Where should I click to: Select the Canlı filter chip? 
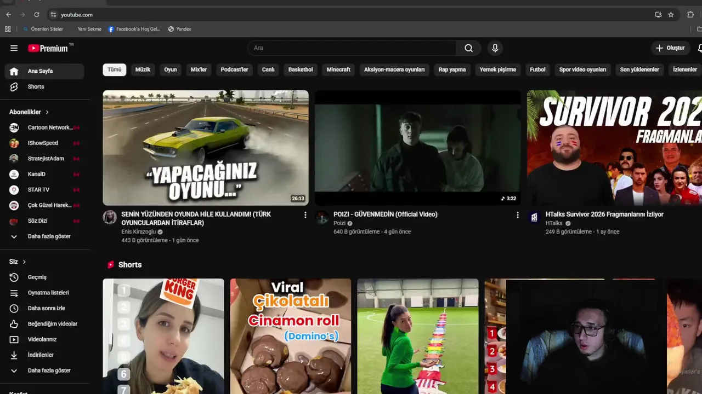(x=268, y=69)
